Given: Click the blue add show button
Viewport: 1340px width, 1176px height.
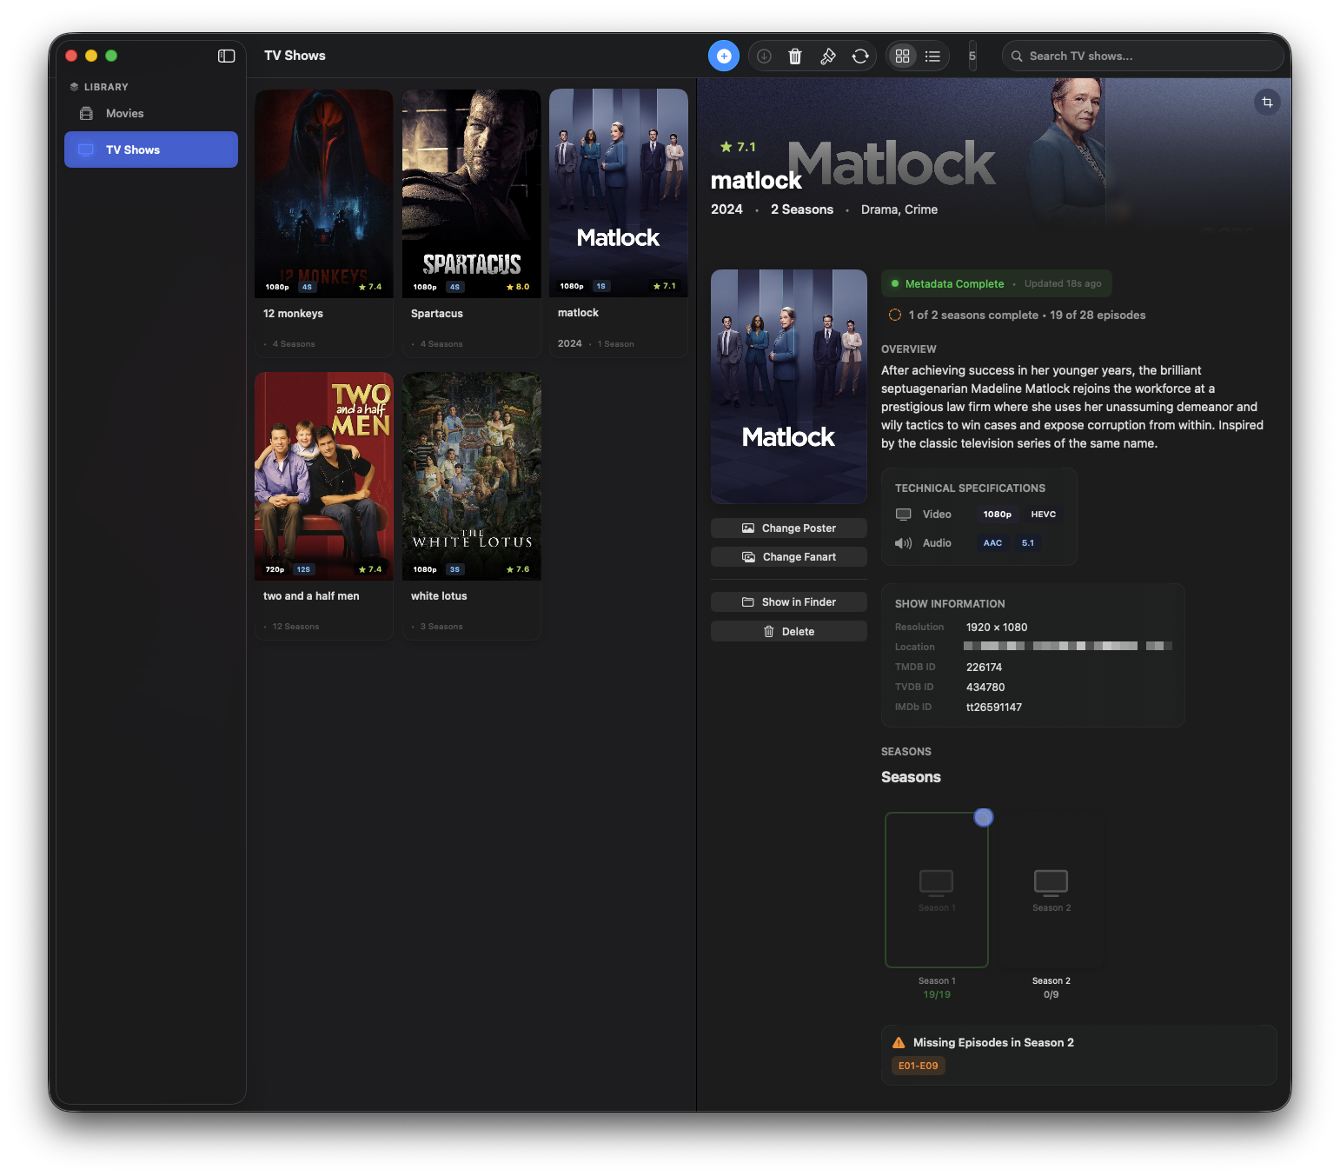Looking at the screenshot, I should point(723,56).
